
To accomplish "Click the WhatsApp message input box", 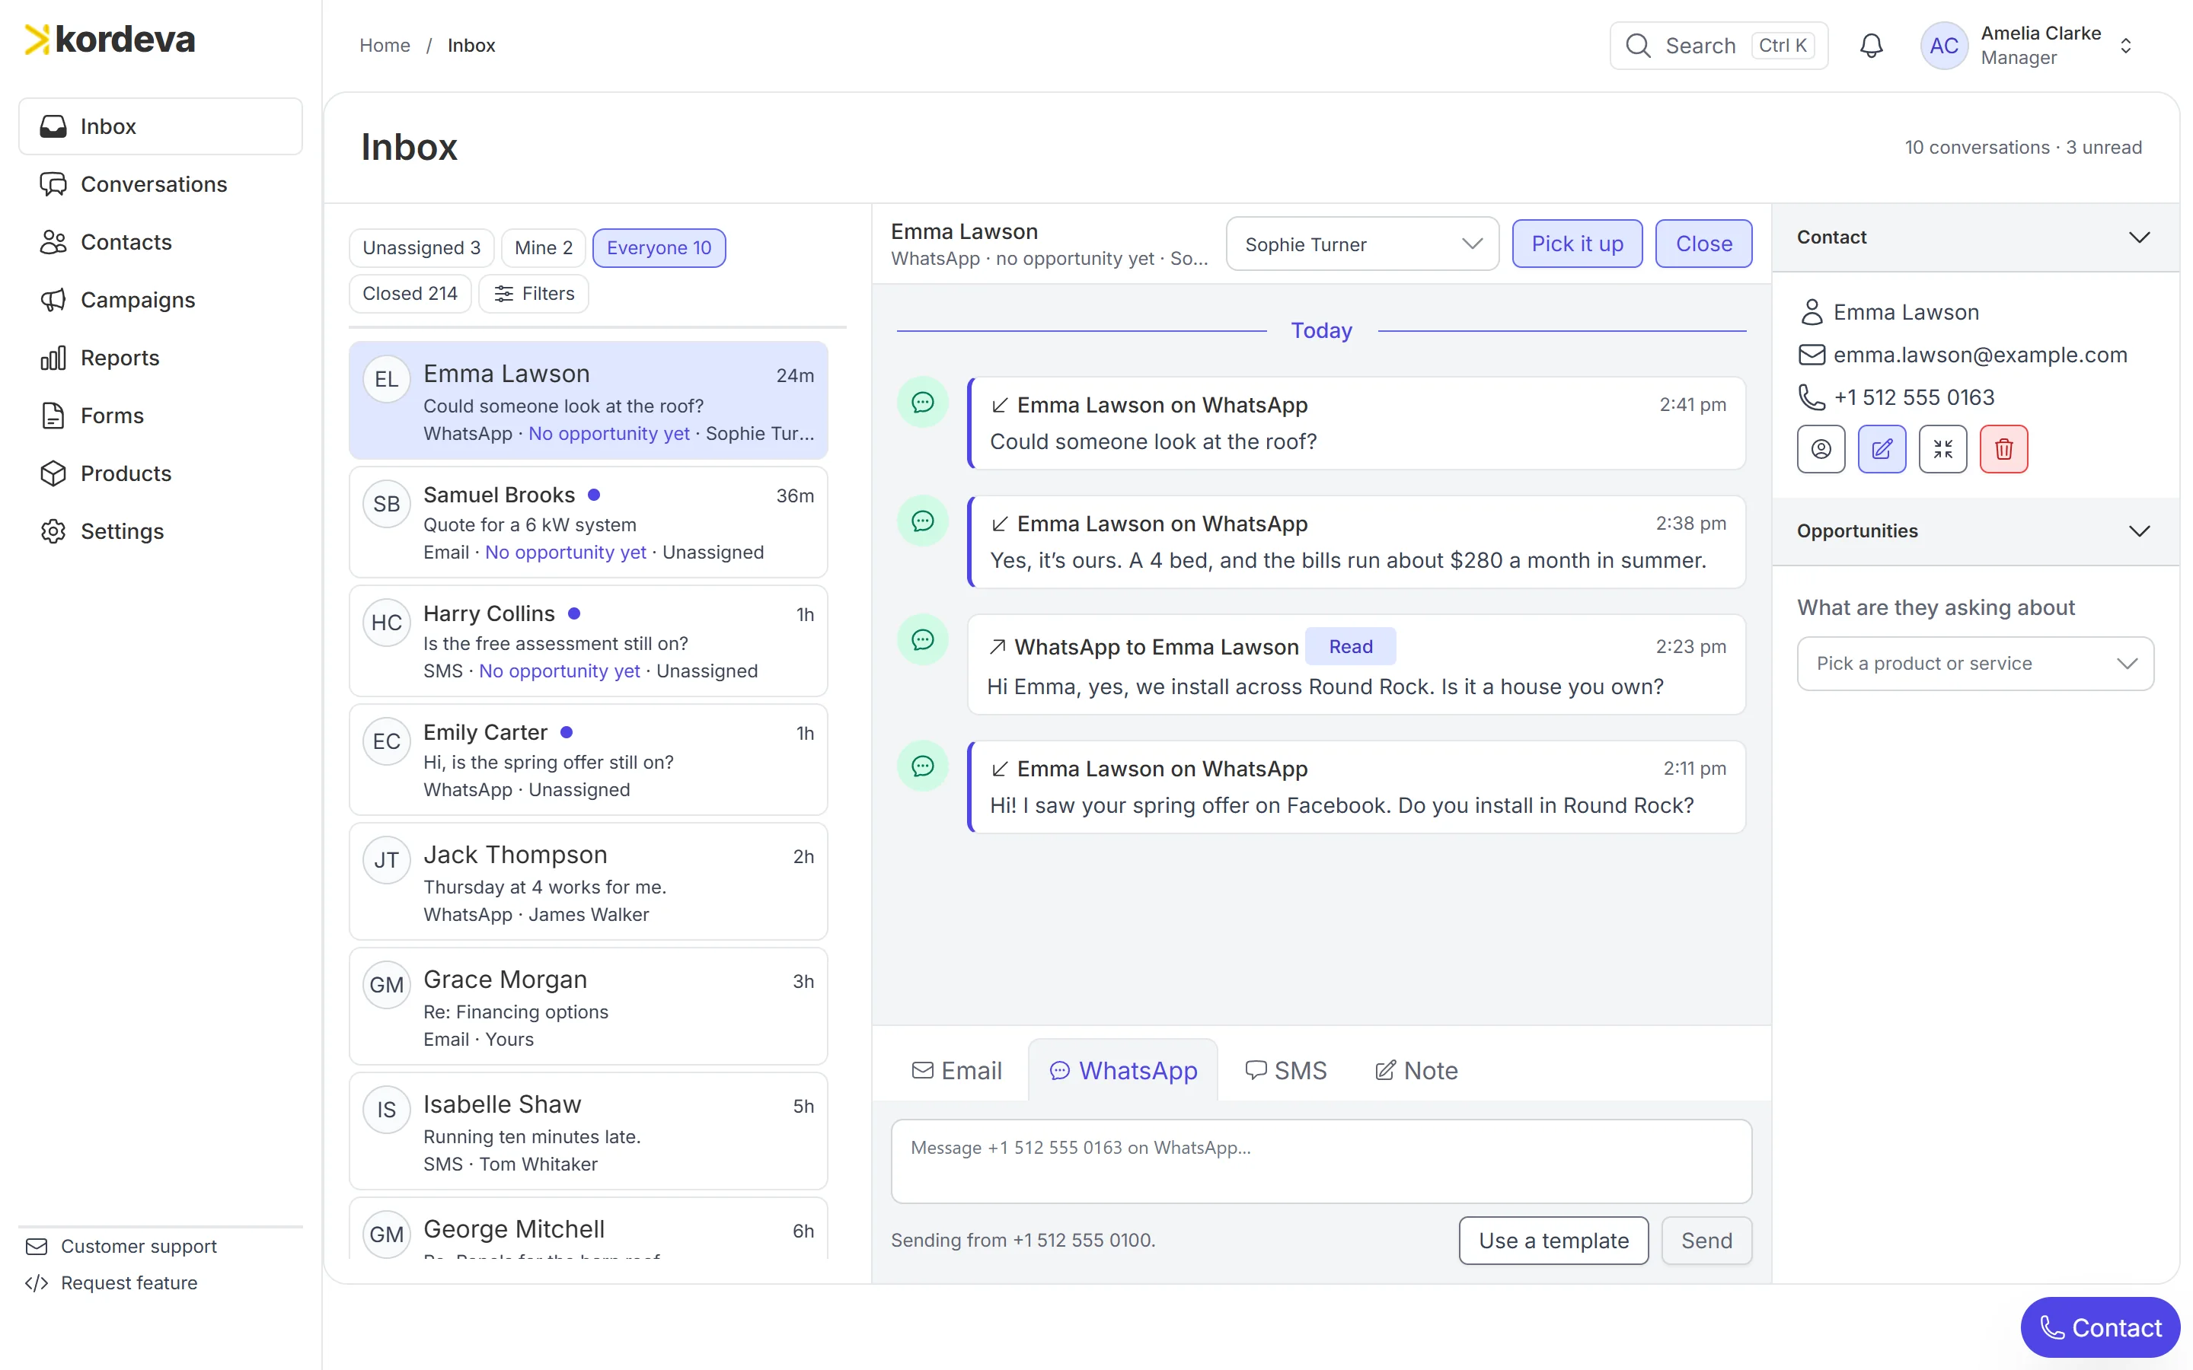I will (x=1321, y=1161).
